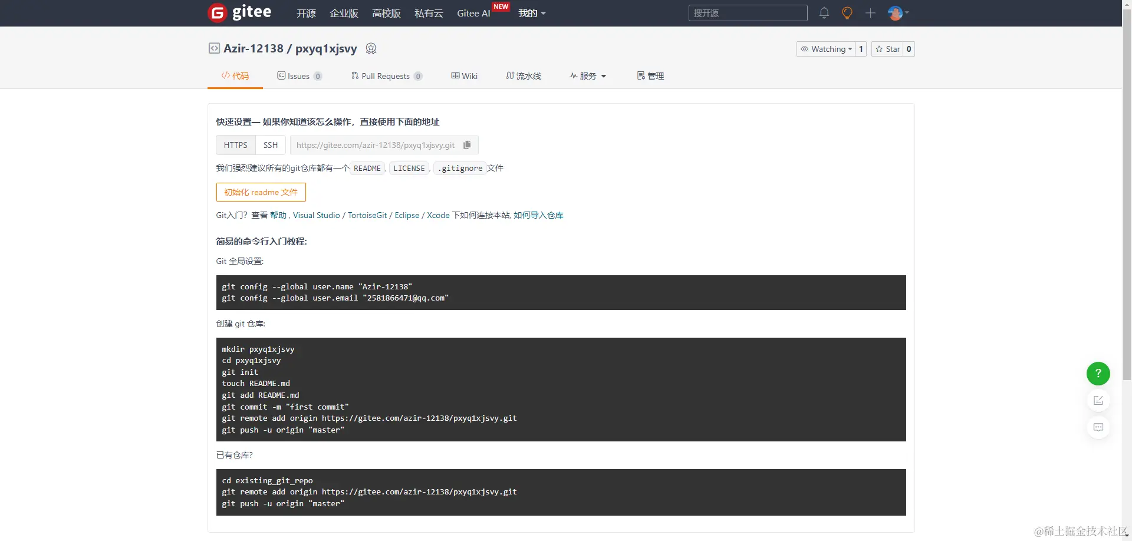Open the 我的 dropdown menu
The height and width of the screenshot is (541, 1132).
[532, 13]
